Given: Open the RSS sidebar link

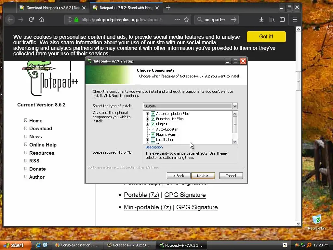Looking at the screenshot, I should pos(34,161).
